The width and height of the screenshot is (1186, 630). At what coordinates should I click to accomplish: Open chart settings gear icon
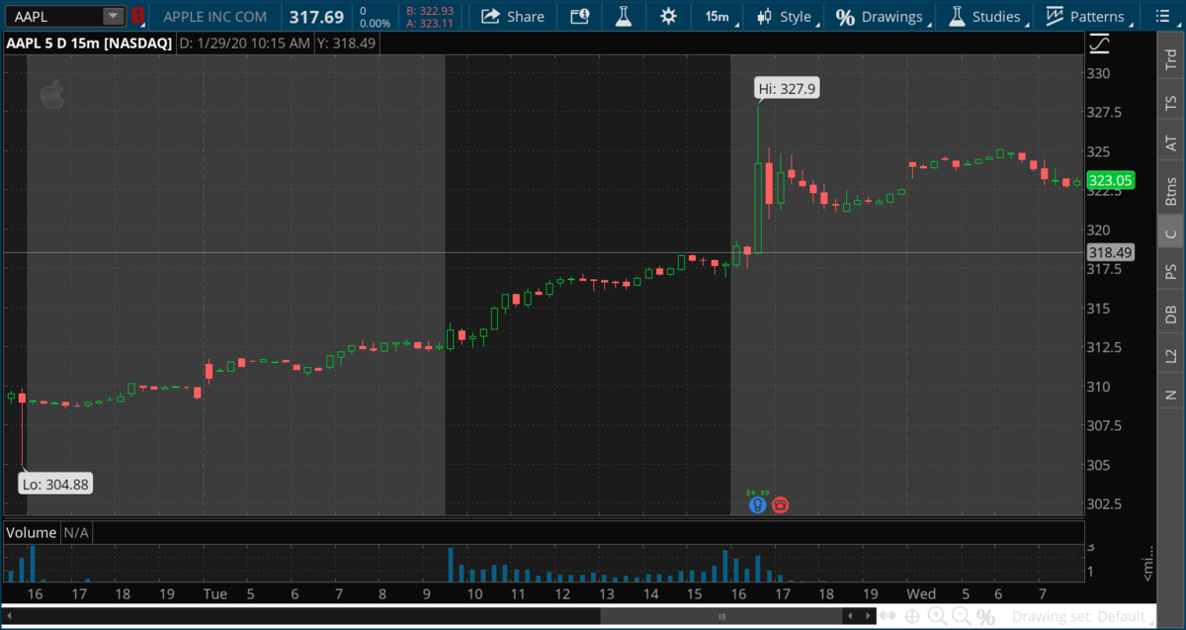coord(668,16)
